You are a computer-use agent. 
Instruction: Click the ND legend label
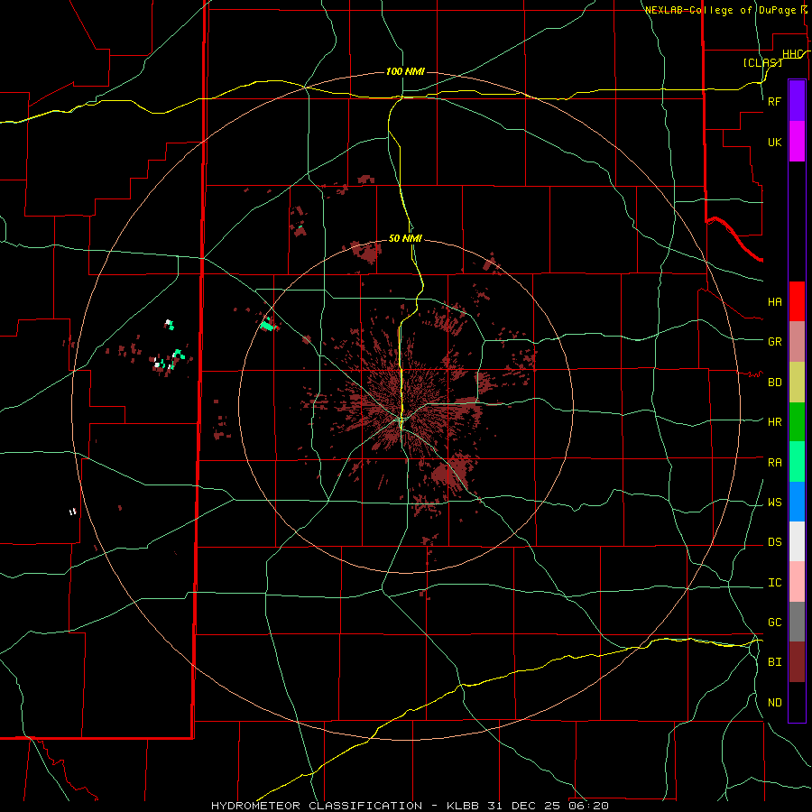click(x=774, y=703)
